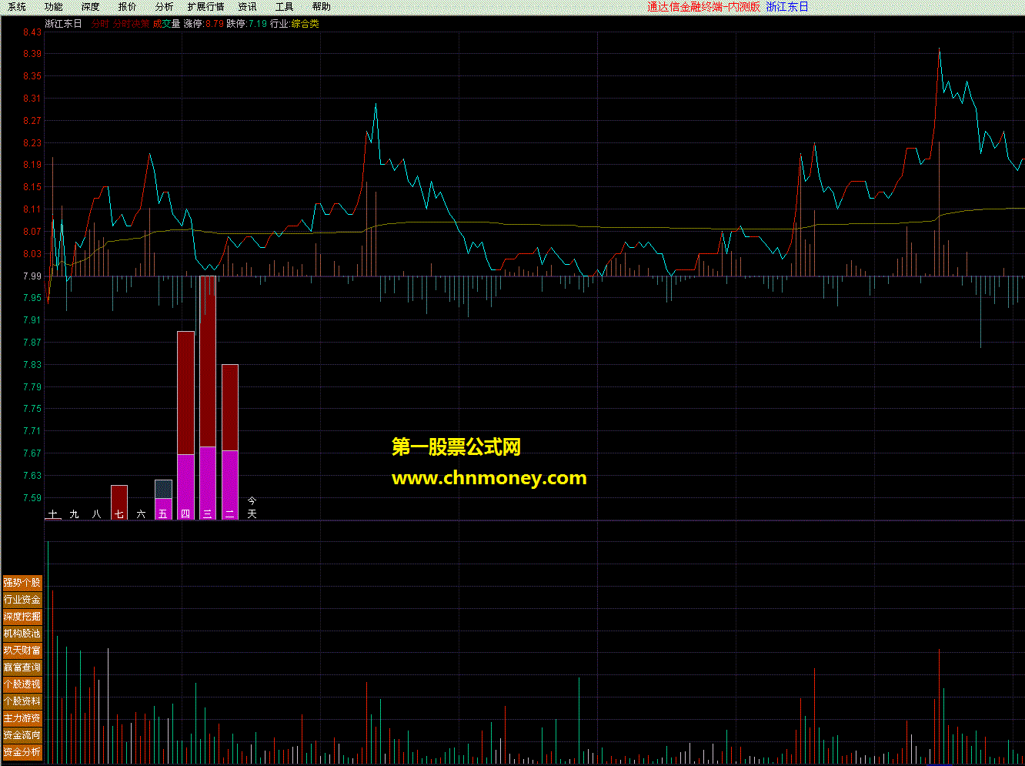Open the 个股资料 sidebar button
Screen dimensions: 1025x766
click(x=22, y=701)
